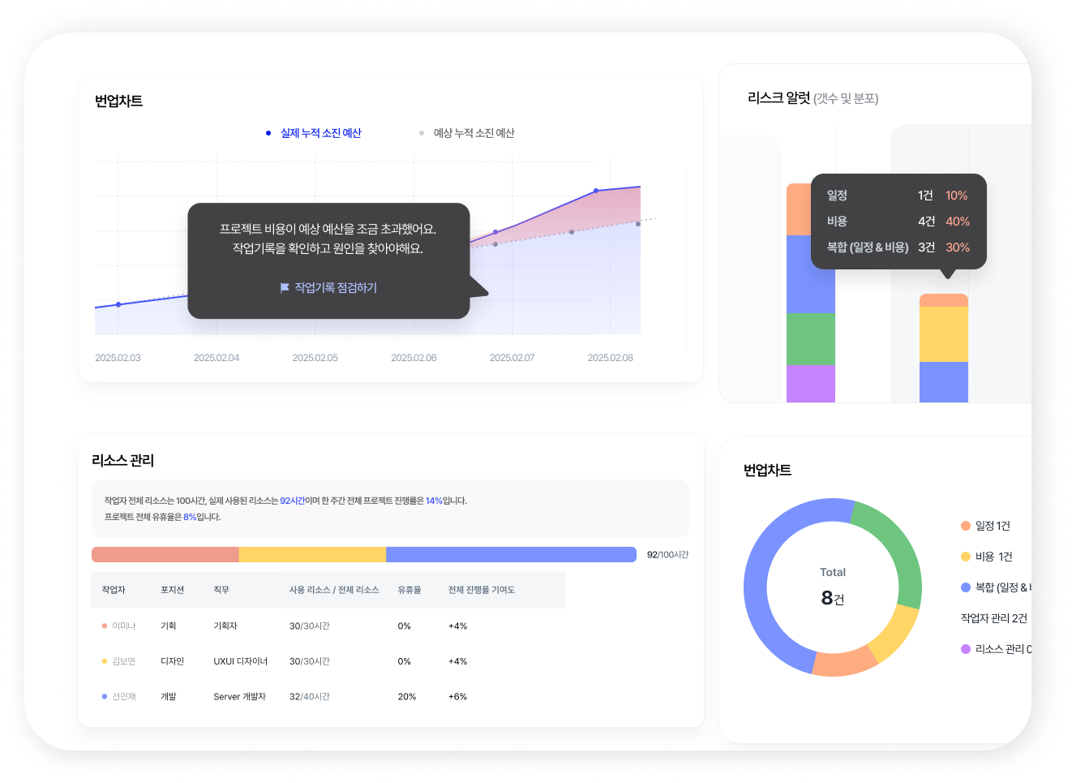This screenshot has height=783, width=1072.
Task: Click the blue segment of the resource bar
Action: (x=511, y=555)
